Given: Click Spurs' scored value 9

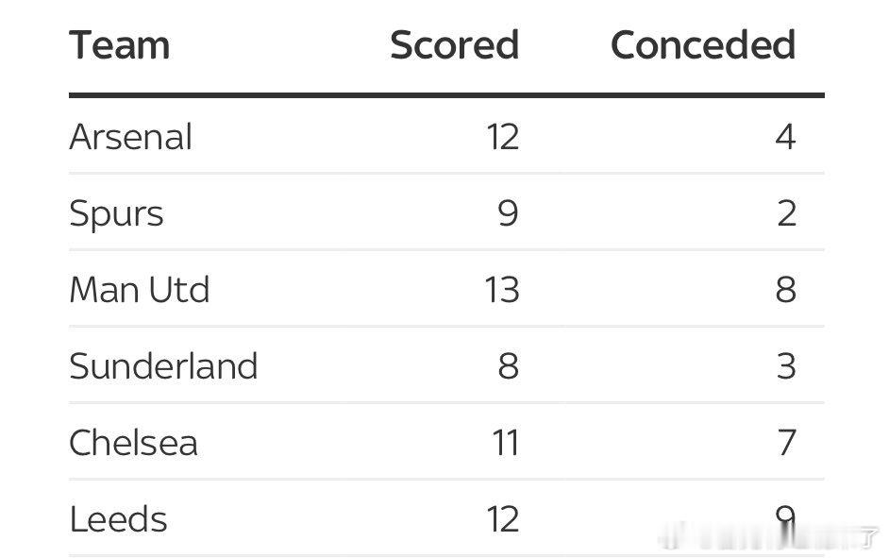Looking at the screenshot, I should pyautogui.click(x=508, y=213).
